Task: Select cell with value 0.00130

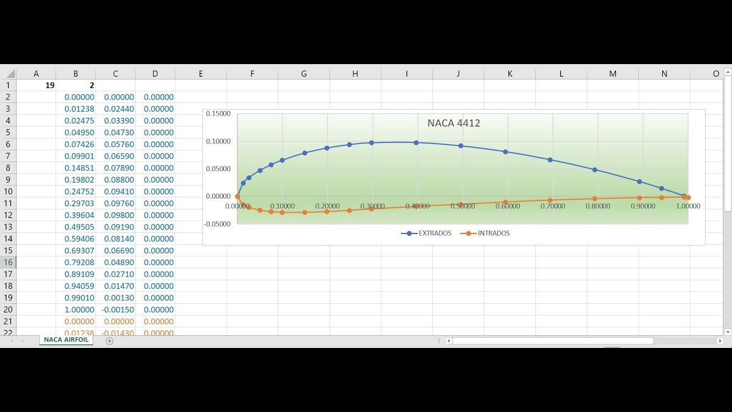Action: (x=116, y=298)
